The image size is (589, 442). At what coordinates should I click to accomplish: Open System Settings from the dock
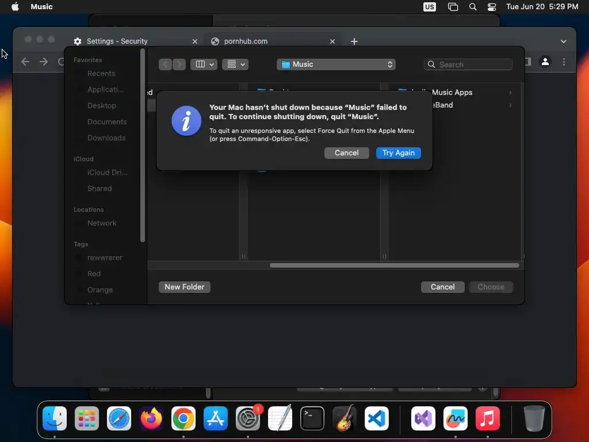248,418
